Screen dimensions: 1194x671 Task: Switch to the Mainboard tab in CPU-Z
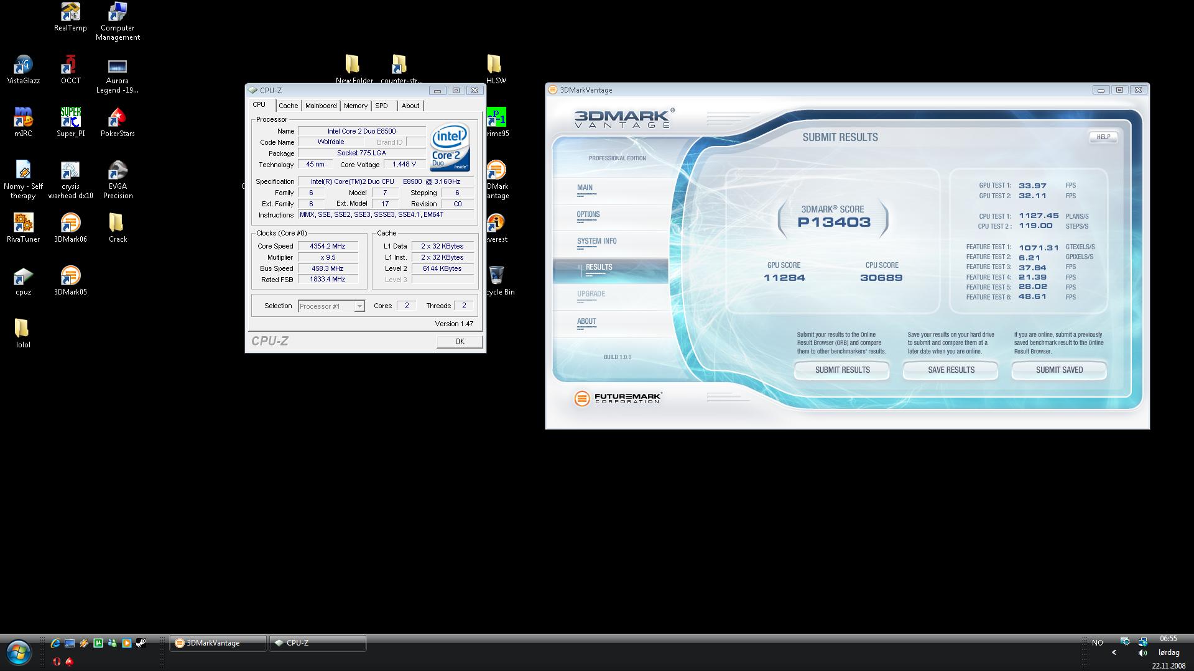coord(321,106)
